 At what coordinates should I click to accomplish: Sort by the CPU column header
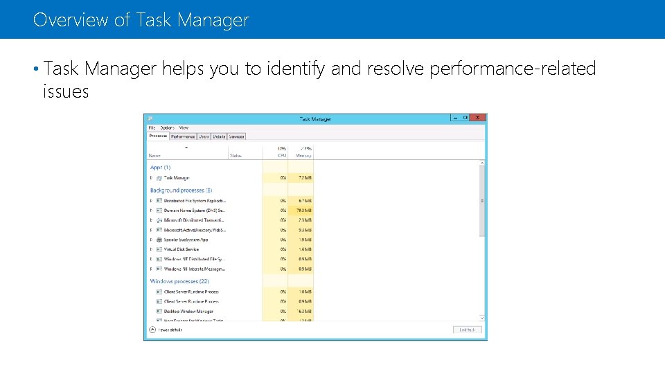pos(275,152)
